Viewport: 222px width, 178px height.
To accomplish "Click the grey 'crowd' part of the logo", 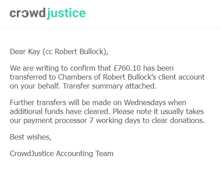I will 28,13.
